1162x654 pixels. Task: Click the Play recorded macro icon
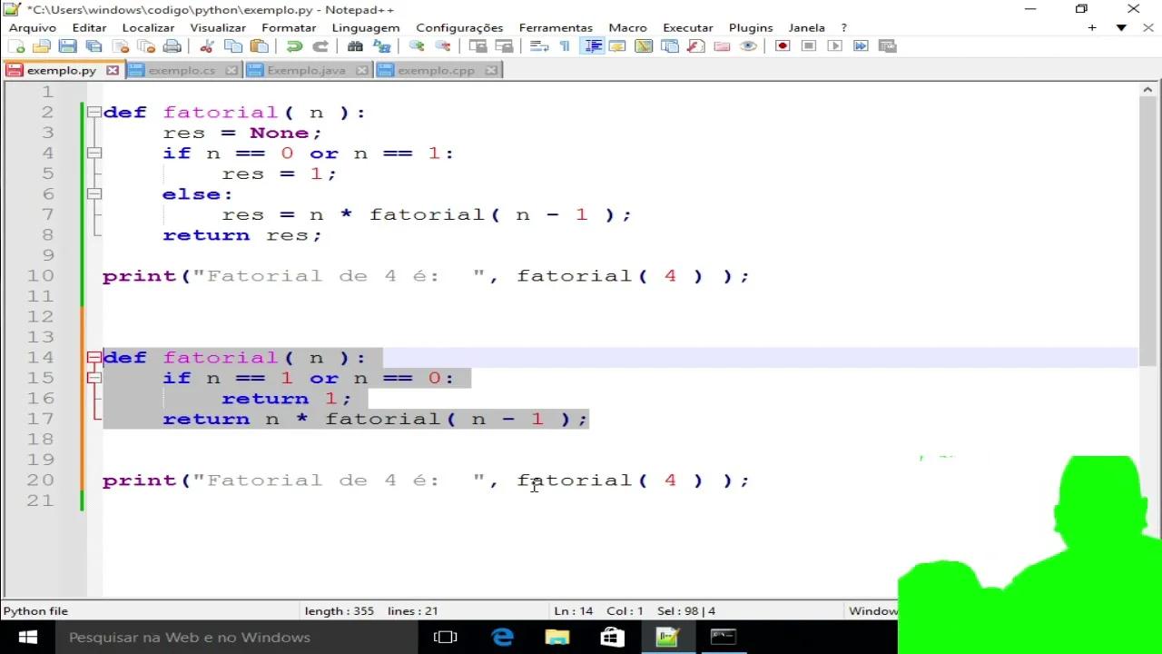[835, 46]
